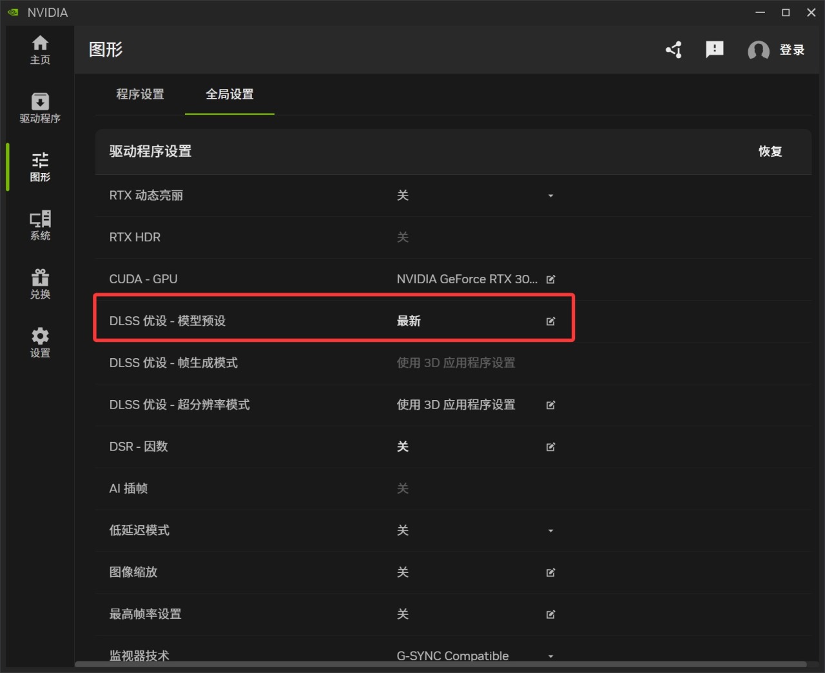Select the 图形 graphics sidebar icon

click(x=40, y=166)
